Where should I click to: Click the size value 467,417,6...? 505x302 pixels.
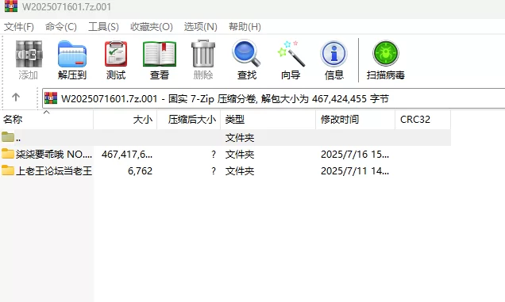[x=127, y=155]
